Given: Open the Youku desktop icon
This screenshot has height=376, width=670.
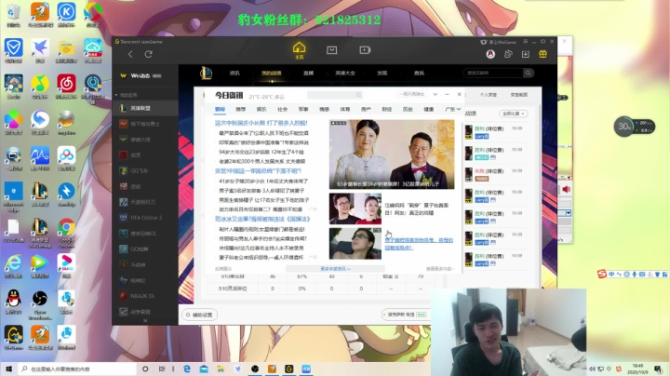Looking at the screenshot, I should [x=66, y=265].
